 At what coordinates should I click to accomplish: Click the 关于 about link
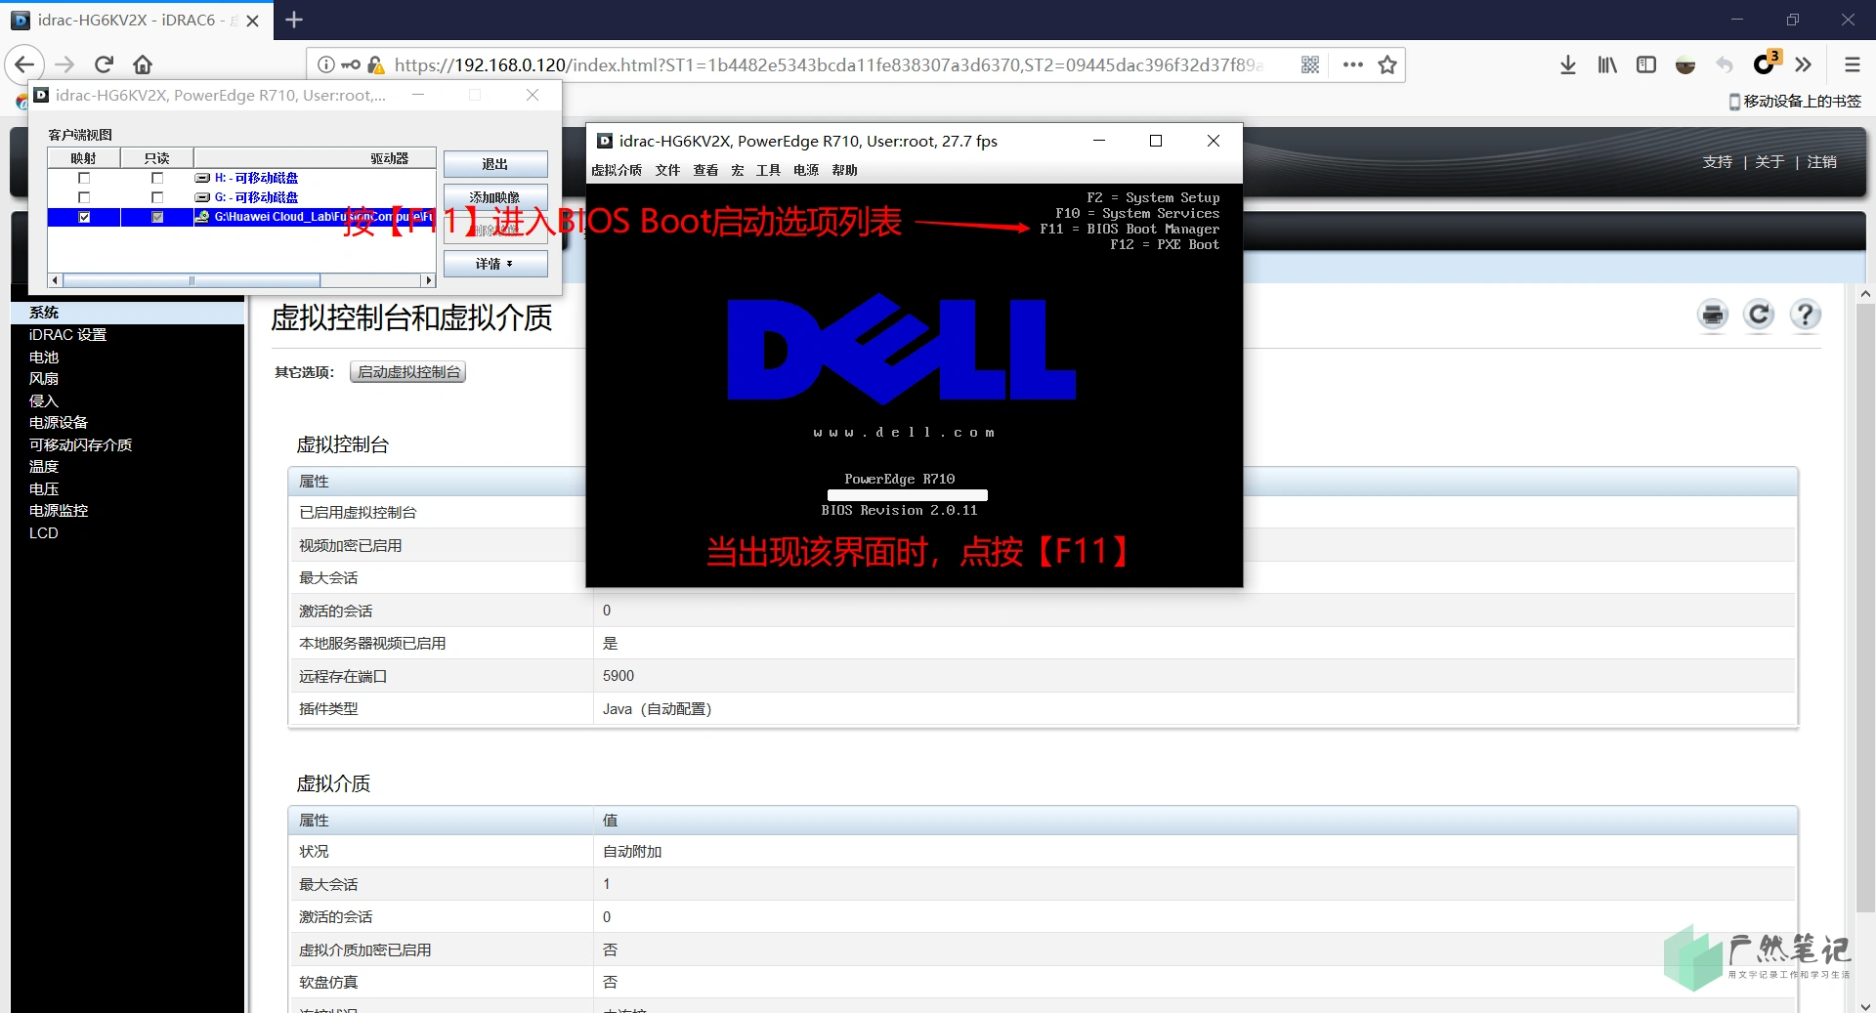coord(1769,162)
